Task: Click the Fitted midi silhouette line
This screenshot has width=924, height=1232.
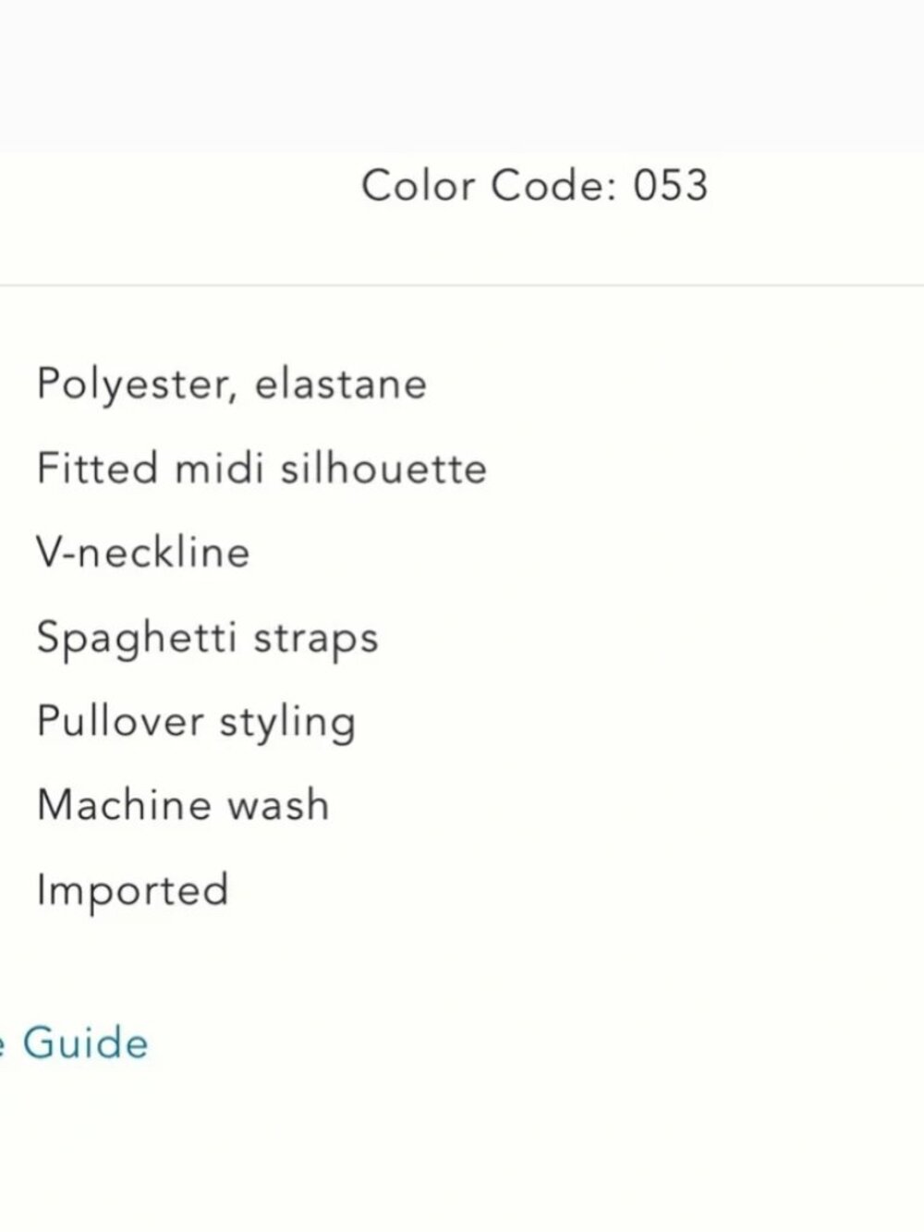Action: (261, 468)
